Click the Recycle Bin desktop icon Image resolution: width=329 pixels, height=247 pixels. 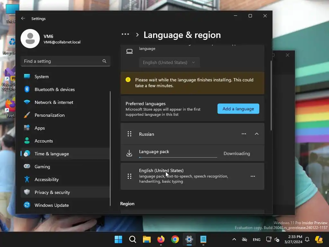10,45
